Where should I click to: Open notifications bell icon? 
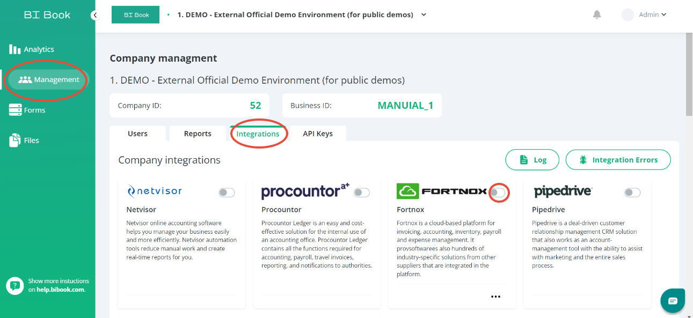click(x=597, y=15)
